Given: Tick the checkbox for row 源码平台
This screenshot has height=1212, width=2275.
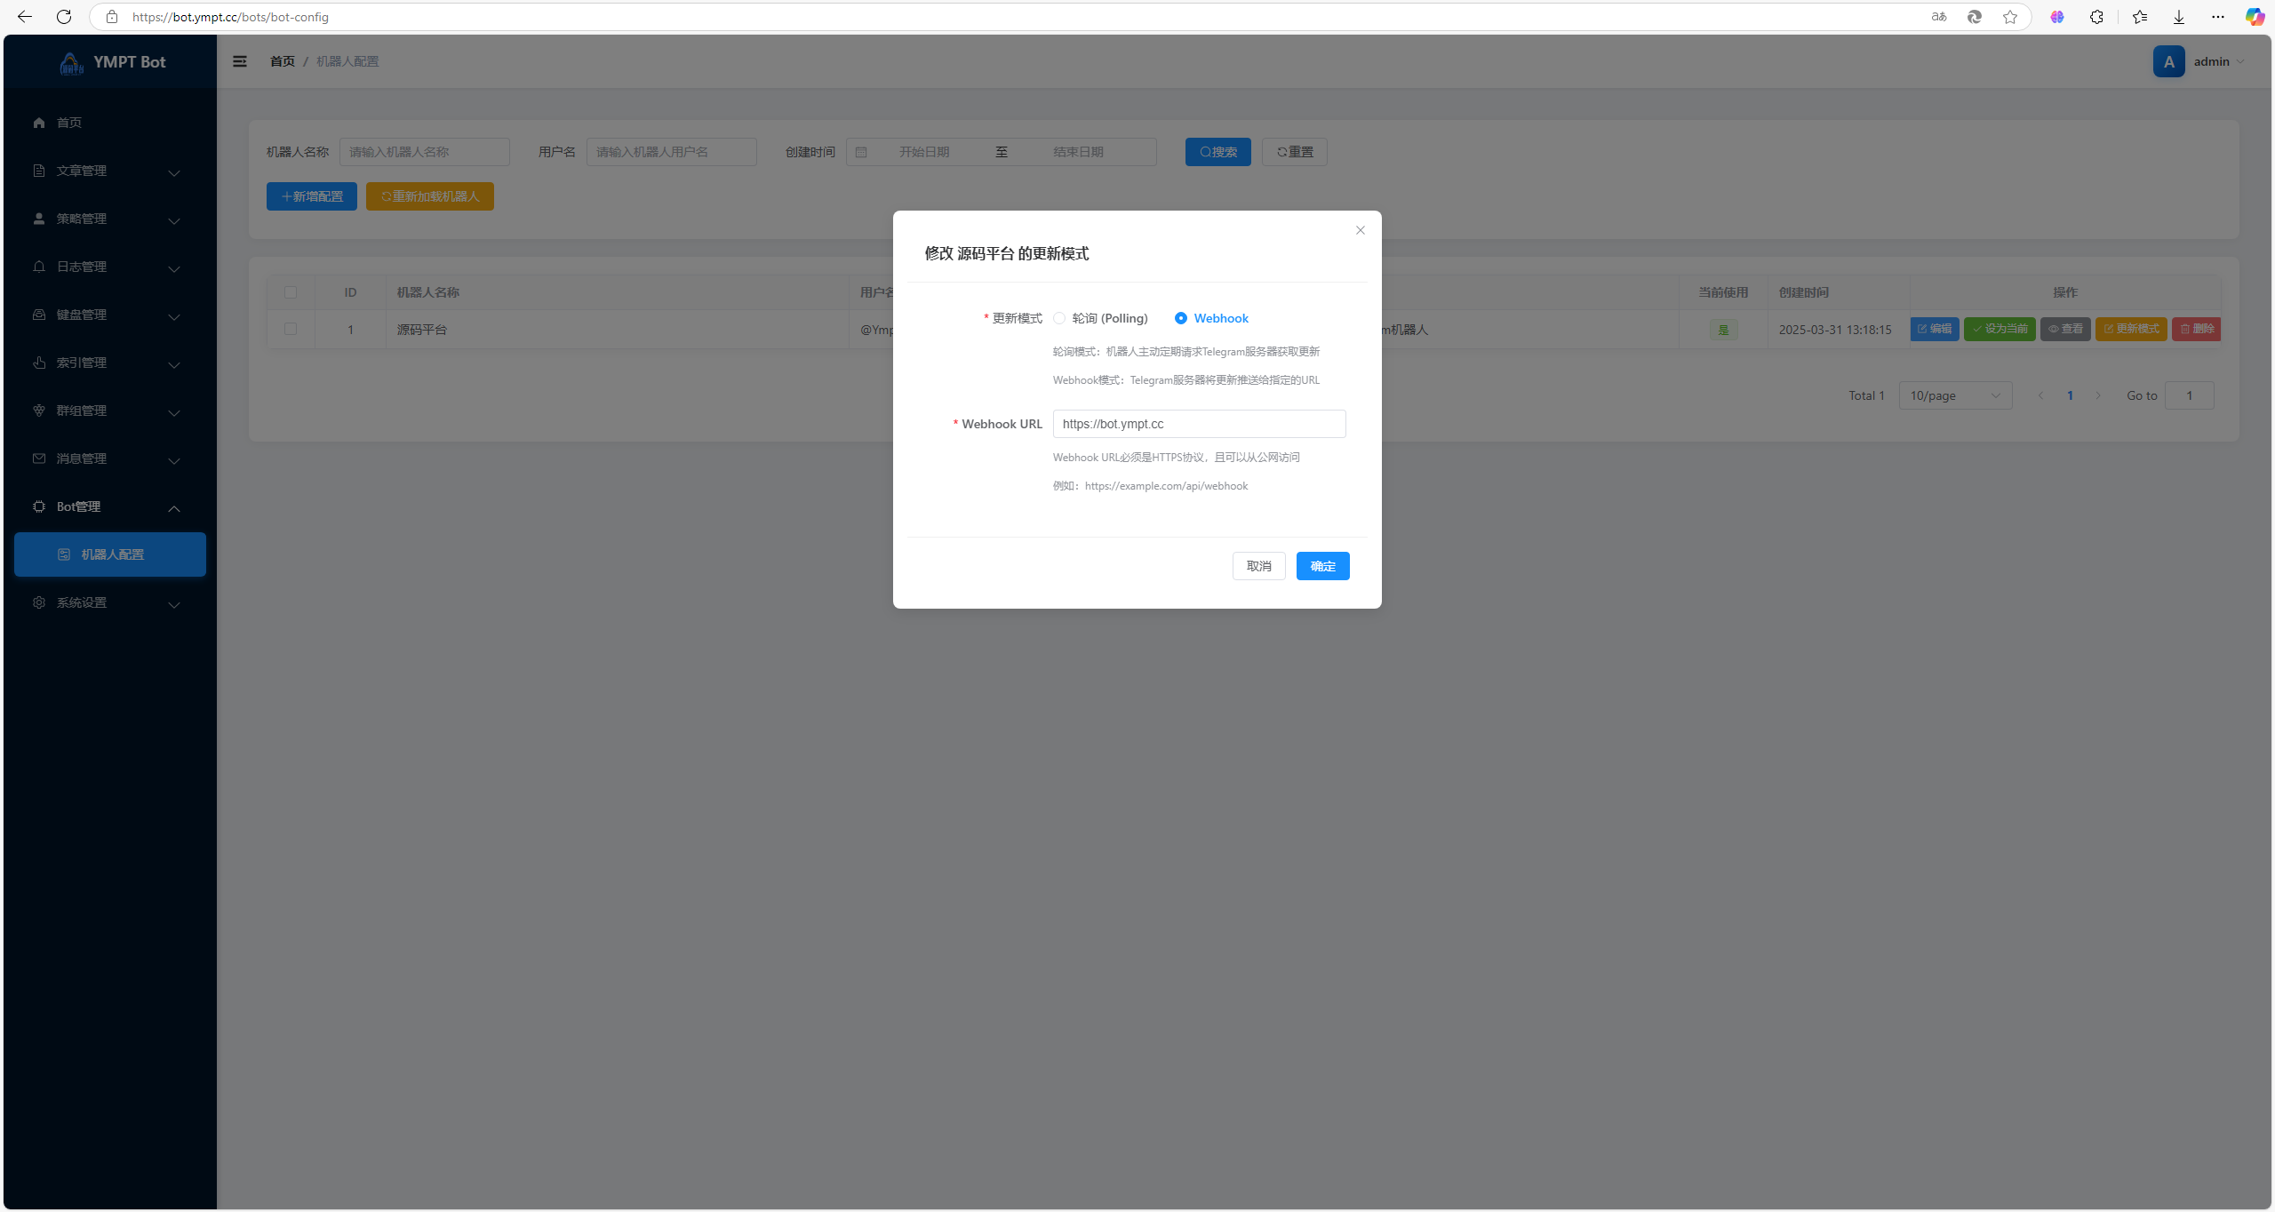Looking at the screenshot, I should (x=291, y=329).
